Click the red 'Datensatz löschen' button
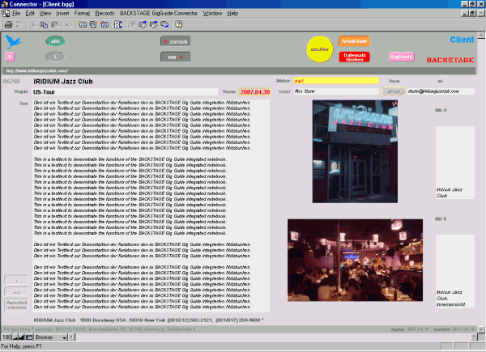The image size is (486, 352). [354, 56]
